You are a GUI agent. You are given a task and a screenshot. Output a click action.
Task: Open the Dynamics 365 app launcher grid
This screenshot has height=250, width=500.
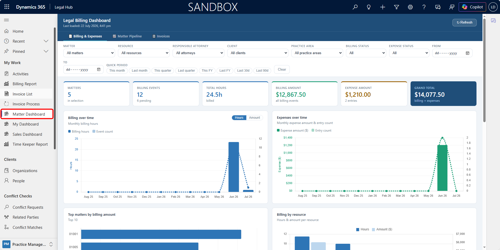7,7
